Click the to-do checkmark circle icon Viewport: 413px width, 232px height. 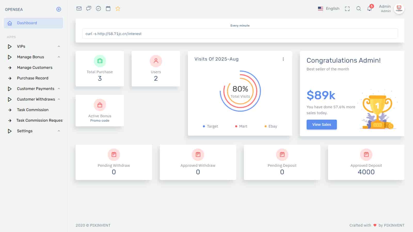[x=98, y=9]
